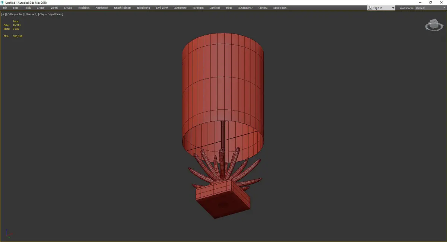Click the 3ds Max application icon in title bar

[2, 3]
